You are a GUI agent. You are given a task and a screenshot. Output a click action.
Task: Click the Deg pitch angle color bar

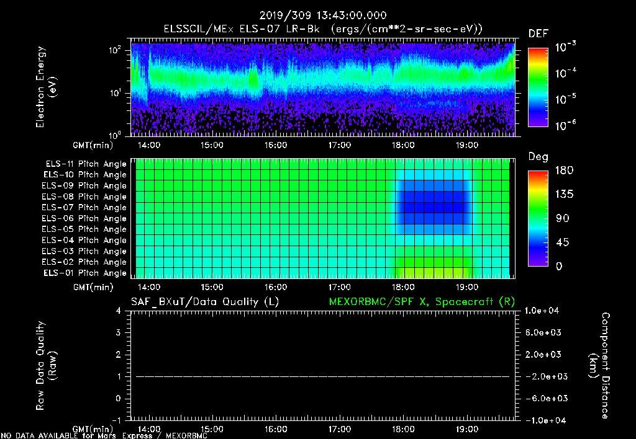(x=538, y=218)
